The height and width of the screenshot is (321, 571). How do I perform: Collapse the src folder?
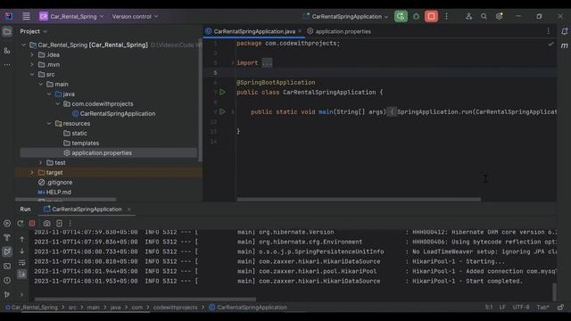[x=32, y=75]
